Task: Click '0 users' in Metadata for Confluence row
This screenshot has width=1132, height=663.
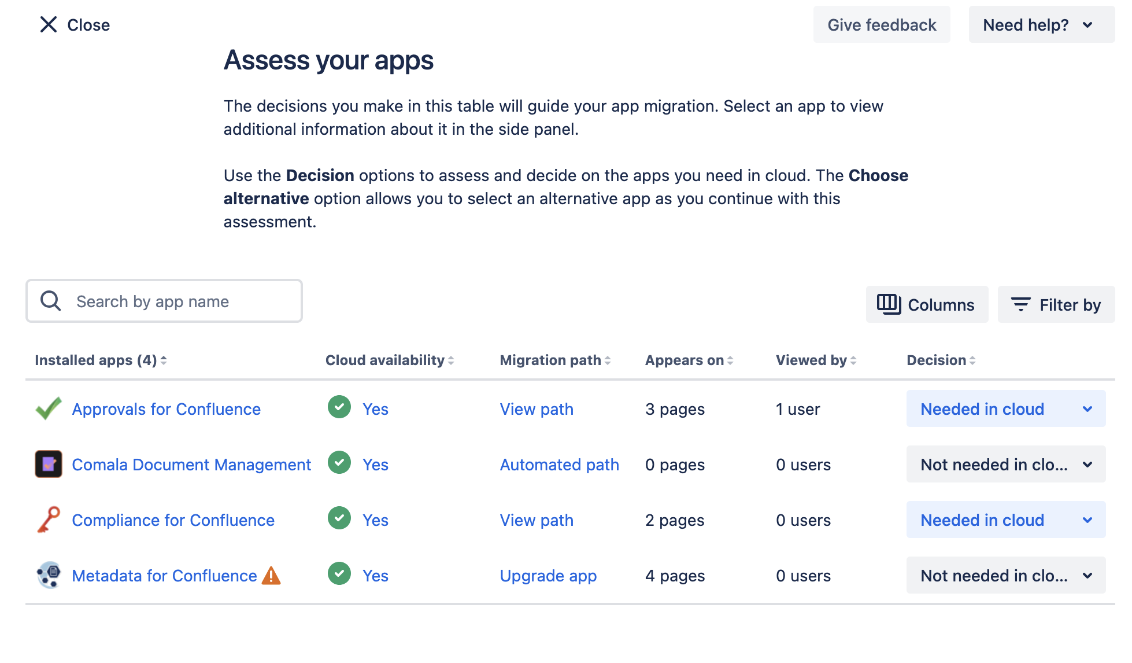Action: coord(803,576)
